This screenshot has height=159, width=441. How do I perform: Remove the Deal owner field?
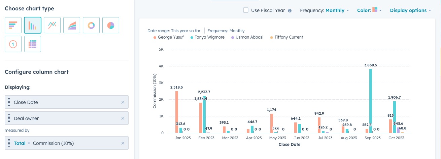pyautogui.click(x=123, y=118)
